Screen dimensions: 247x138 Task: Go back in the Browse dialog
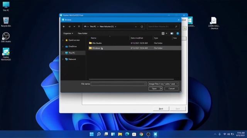point(64,26)
